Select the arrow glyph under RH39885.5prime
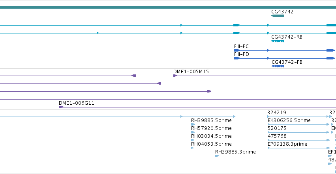336x174 pixels. point(193,124)
